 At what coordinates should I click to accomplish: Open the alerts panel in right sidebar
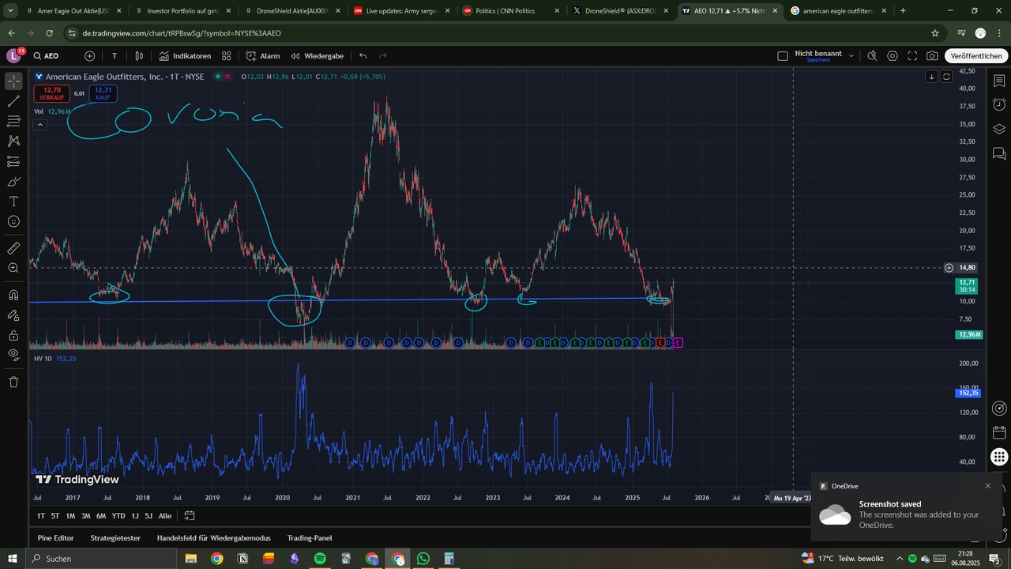[x=999, y=105]
